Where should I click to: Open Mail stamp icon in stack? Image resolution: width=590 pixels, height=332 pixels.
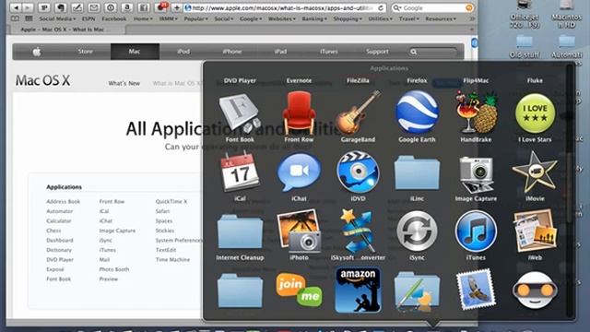tap(476, 289)
